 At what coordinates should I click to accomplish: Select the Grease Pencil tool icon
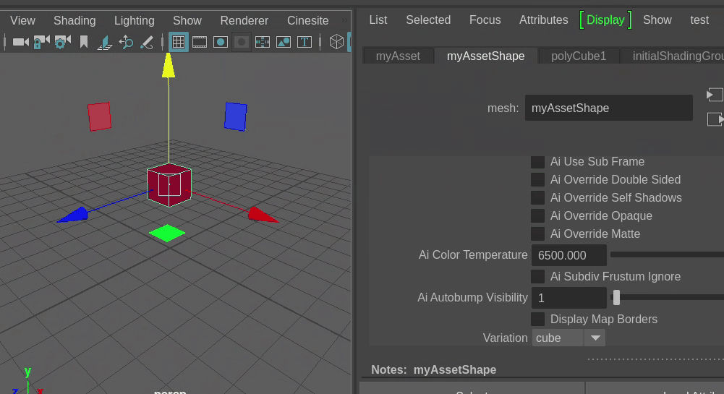(x=147, y=43)
